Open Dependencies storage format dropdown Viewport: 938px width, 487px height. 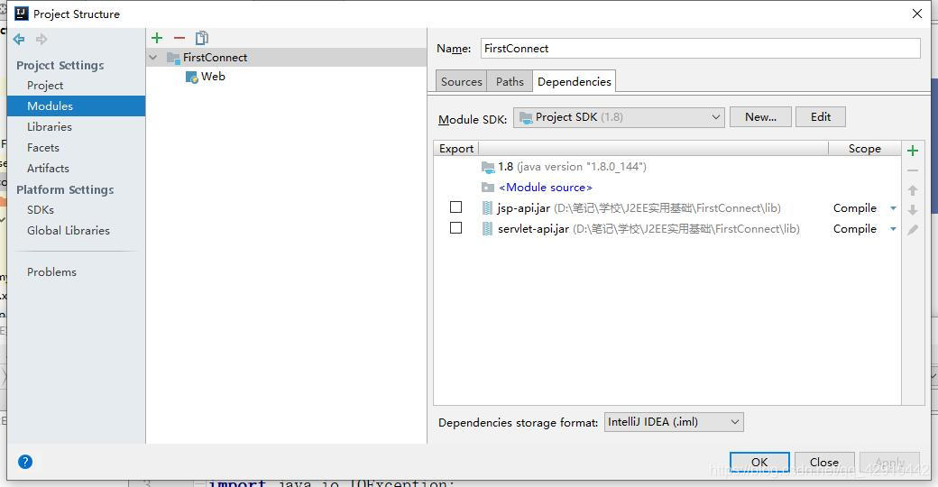[675, 422]
